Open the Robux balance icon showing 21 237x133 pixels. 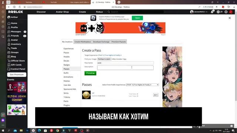click(x=218, y=12)
